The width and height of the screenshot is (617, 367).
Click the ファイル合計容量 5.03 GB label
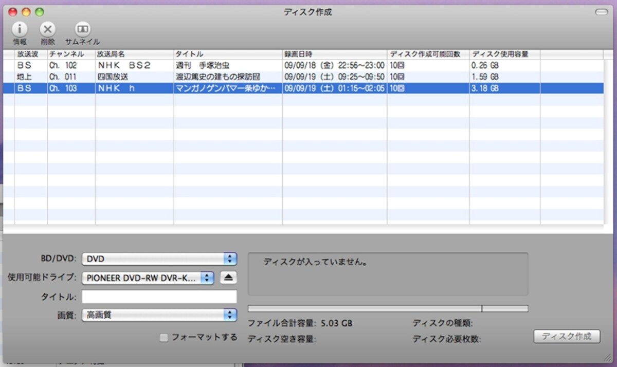[300, 323]
